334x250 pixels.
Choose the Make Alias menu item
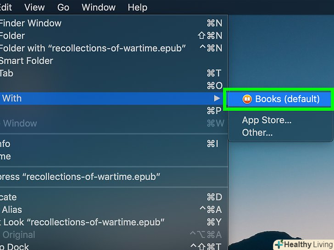pyautogui.click(x=12, y=210)
